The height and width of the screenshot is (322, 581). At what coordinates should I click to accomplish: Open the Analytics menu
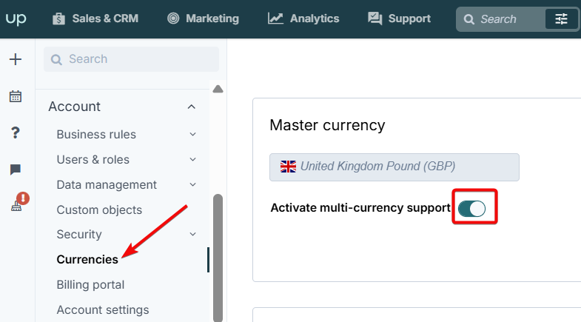click(303, 19)
